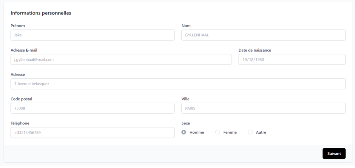355x168 pixels.
Task: Click the "Téléphone" label above the field
Action: (20, 123)
